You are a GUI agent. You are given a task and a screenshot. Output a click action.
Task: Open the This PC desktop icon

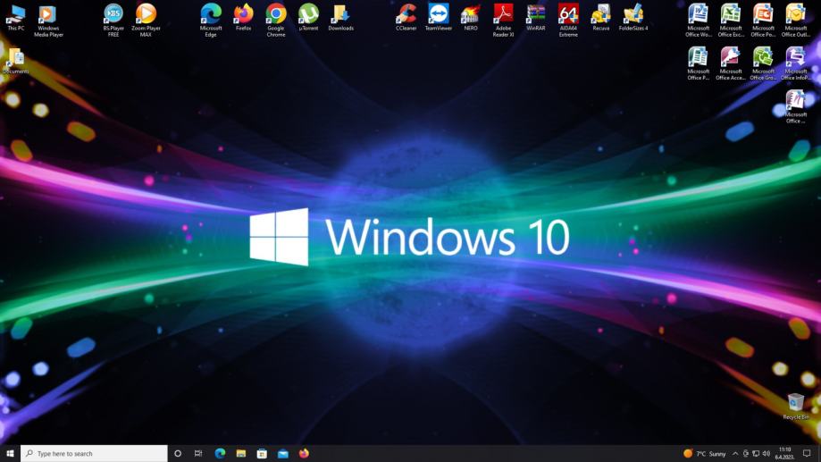pyautogui.click(x=16, y=18)
